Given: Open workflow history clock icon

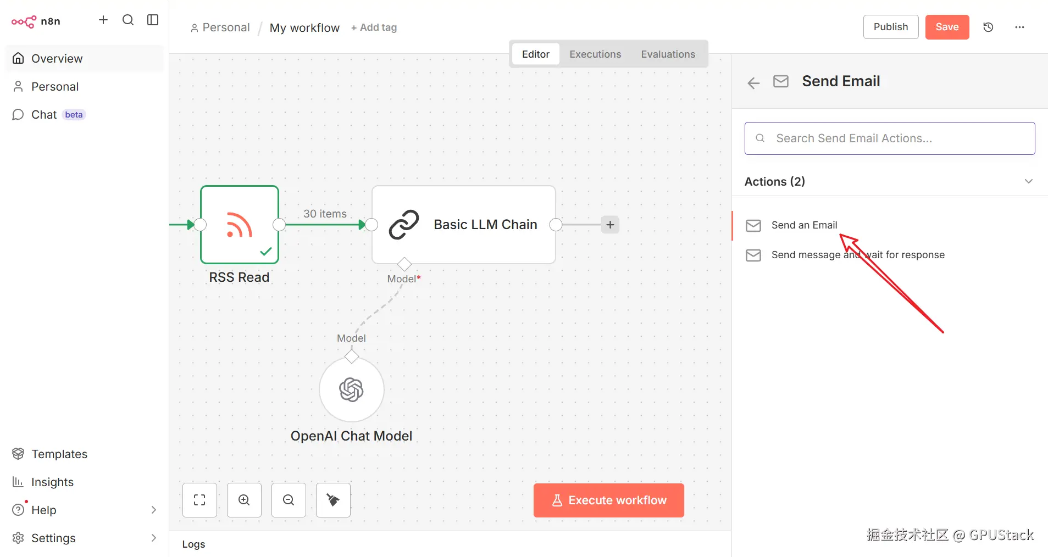Looking at the screenshot, I should pos(988,27).
